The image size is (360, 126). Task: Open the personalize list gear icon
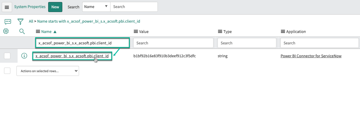[x=6, y=31]
